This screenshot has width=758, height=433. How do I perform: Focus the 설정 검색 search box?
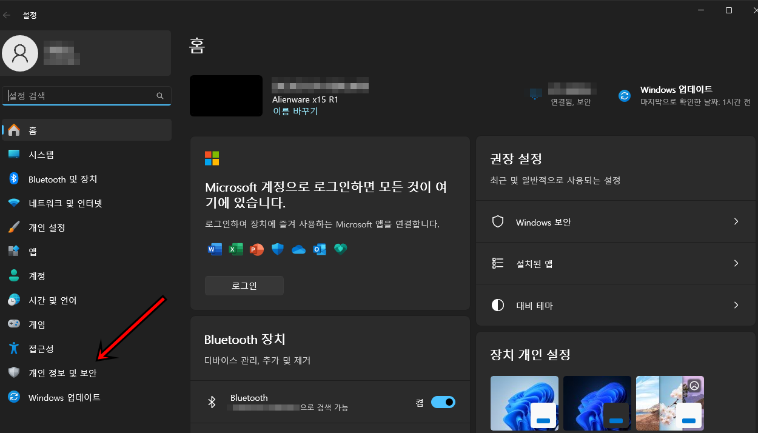tap(87, 96)
